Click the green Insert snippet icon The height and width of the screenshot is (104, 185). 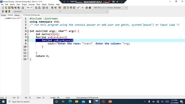tap(52, 8)
